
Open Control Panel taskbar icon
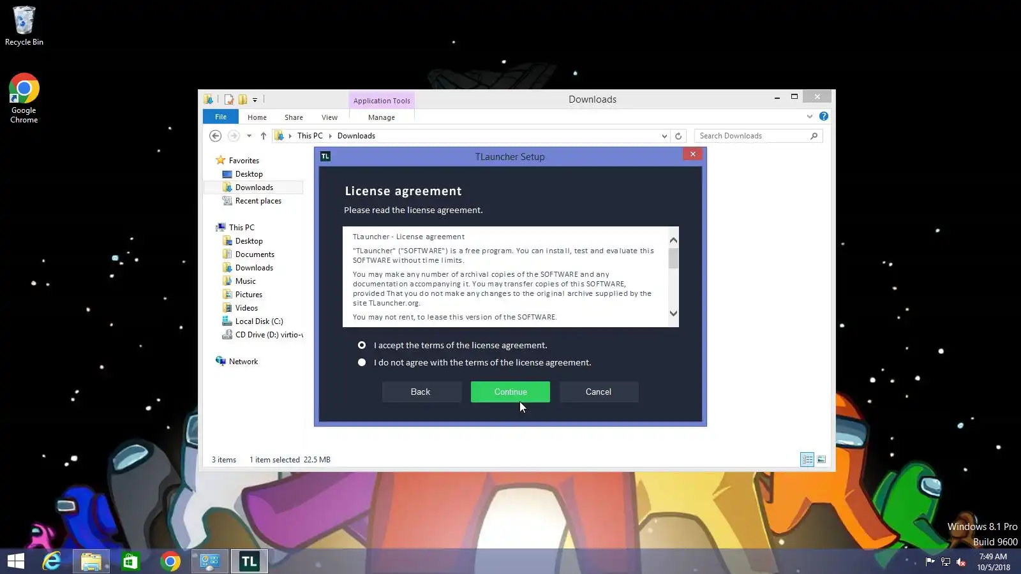point(210,561)
